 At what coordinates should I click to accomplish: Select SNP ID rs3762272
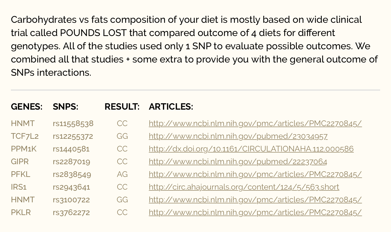pos(71,212)
